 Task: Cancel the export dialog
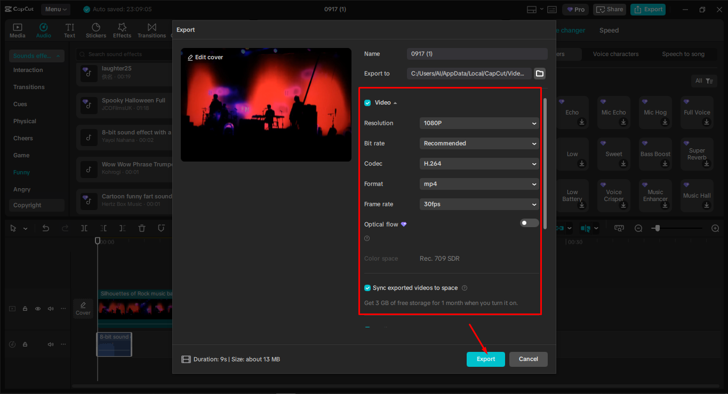(x=528, y=359)
